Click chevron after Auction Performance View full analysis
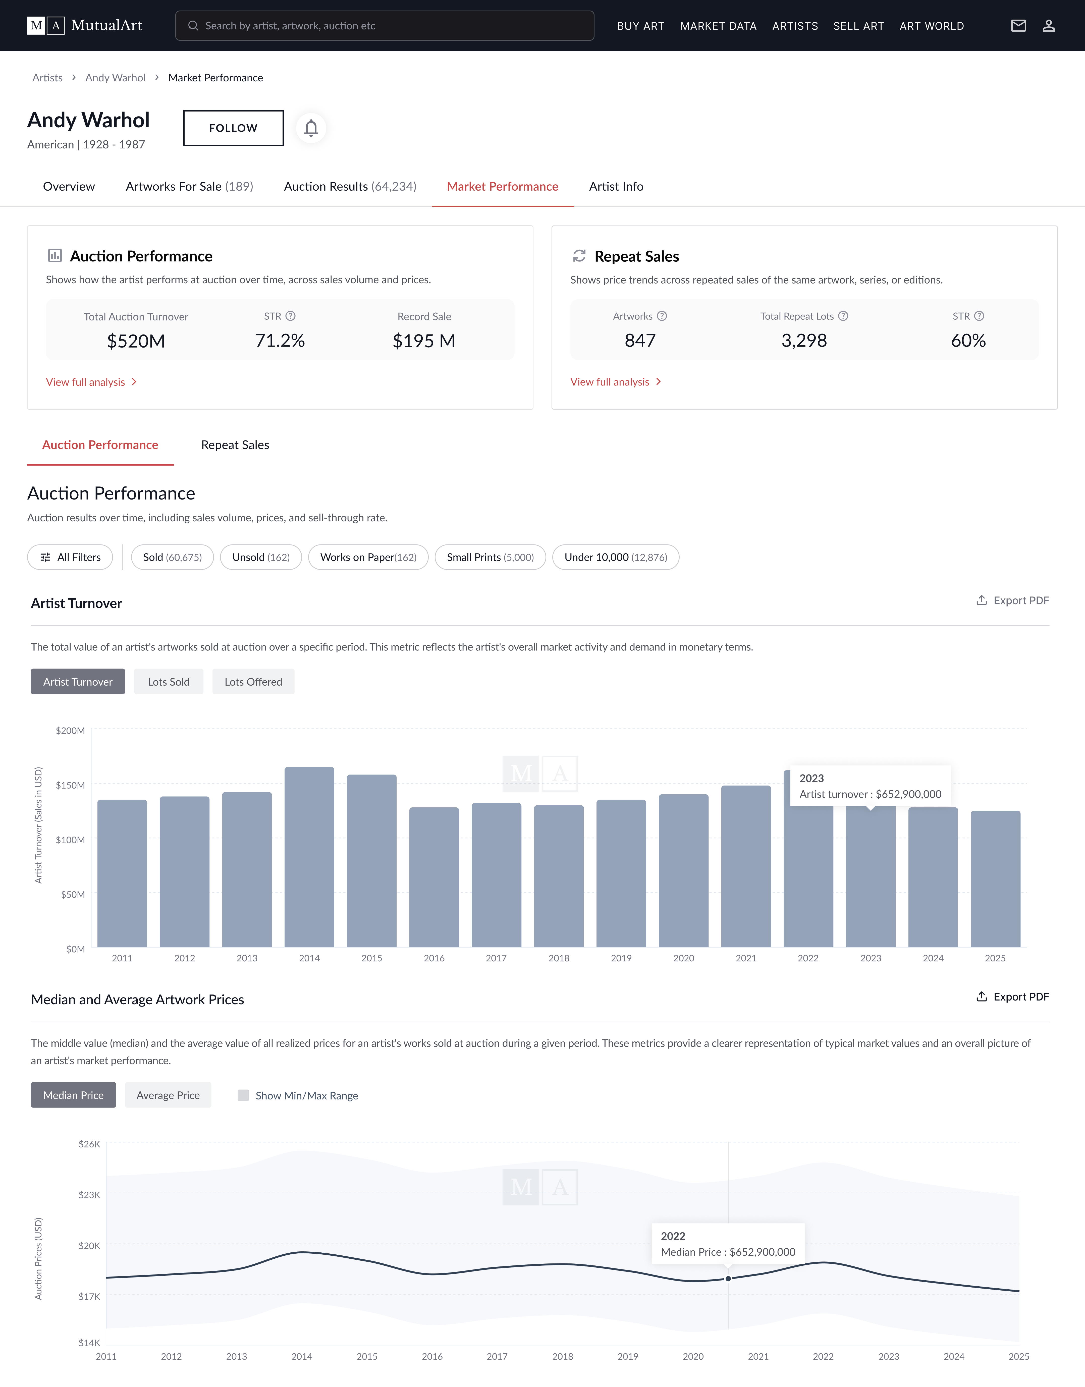The width and height of the screenshot is (1085, 1387). [134, 382]
